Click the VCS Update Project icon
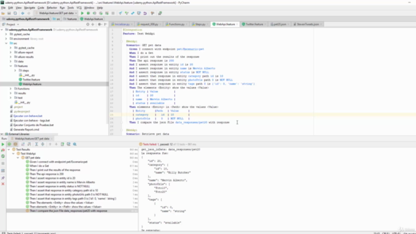The image size is (416, 234). 120,13
